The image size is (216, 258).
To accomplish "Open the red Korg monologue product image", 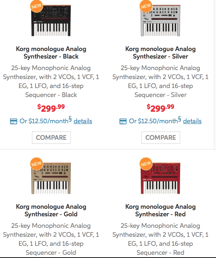I will pos(160,178).
